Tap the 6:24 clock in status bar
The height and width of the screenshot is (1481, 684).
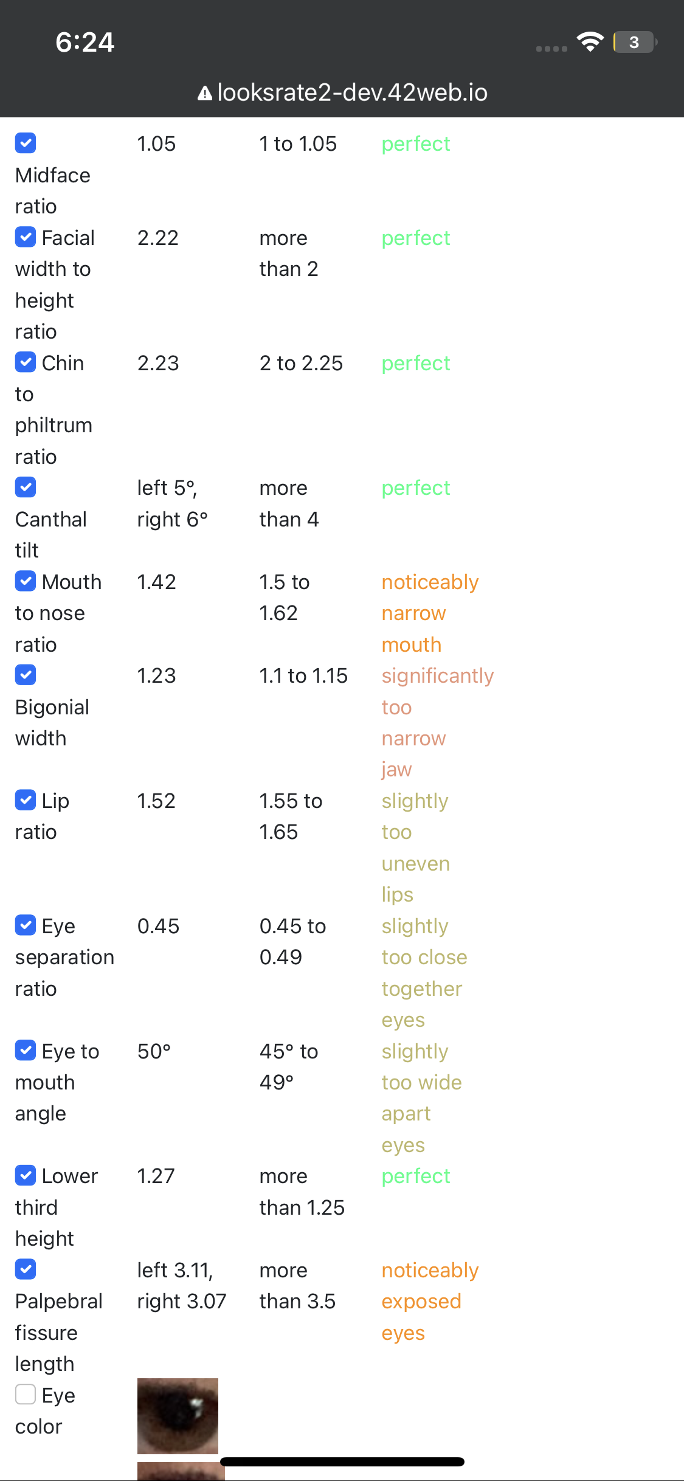point(85,42)
